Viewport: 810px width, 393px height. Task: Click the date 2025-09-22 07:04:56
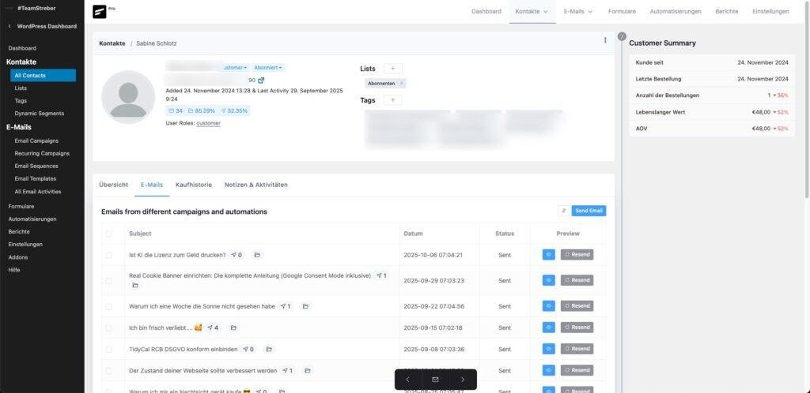434,306
